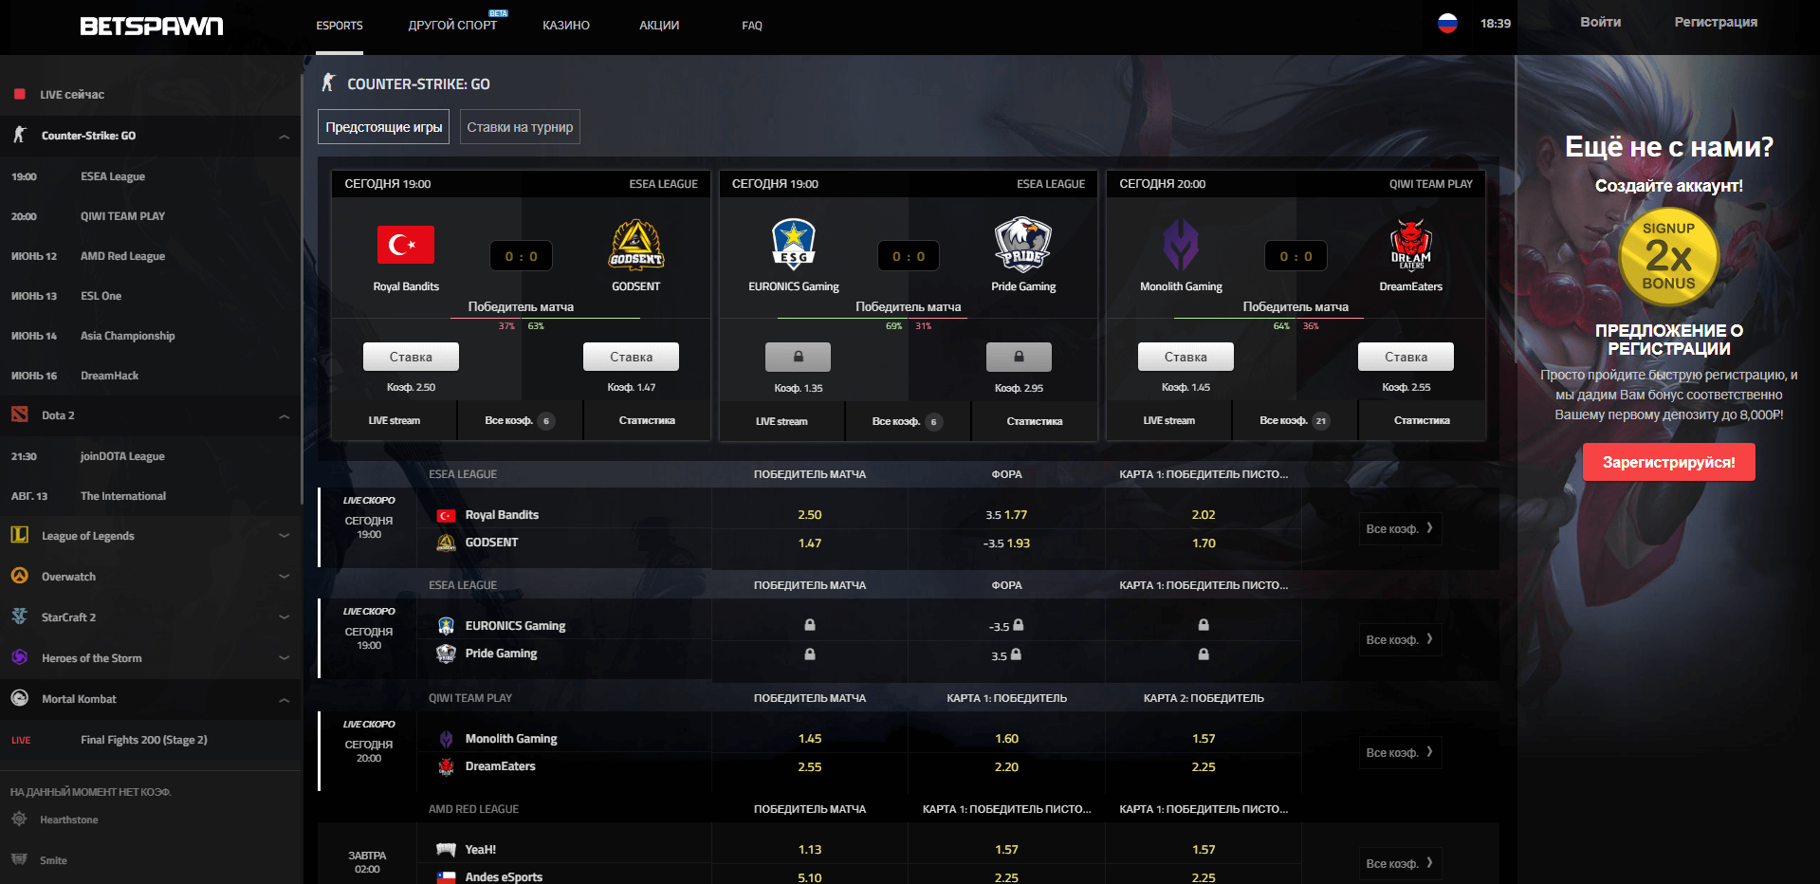Place Ставка bet on Royal Bandits

tap(411, 357)
